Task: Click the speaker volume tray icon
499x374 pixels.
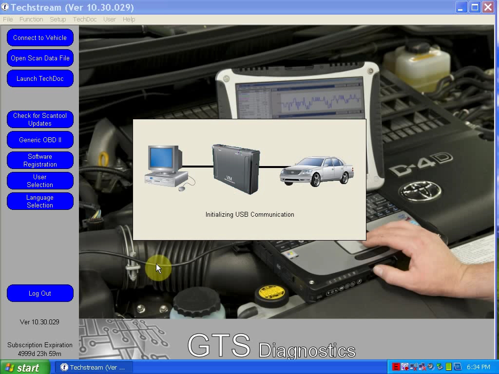Action: [431, 367]
